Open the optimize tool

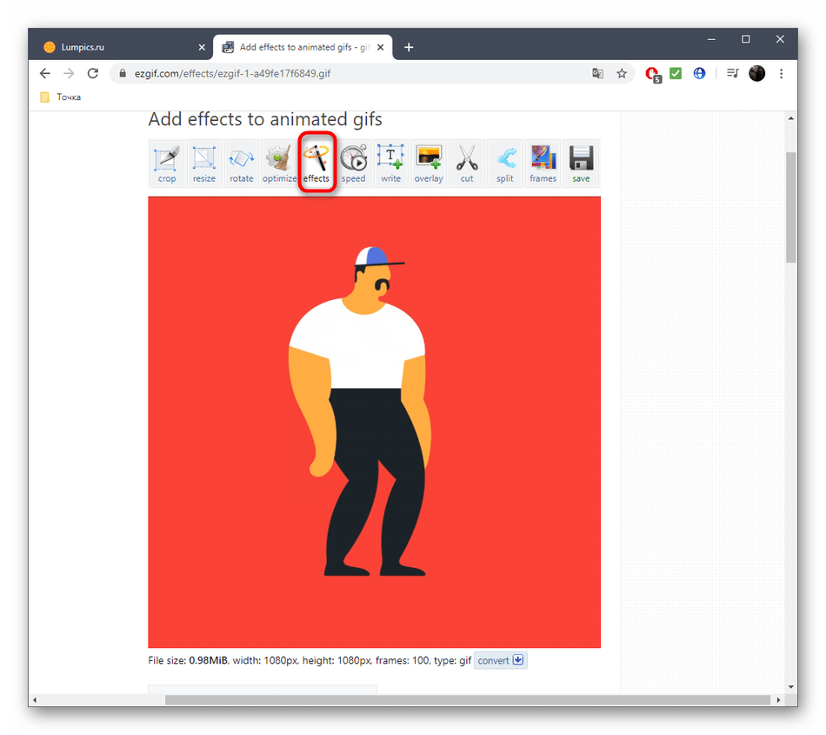point(279,164)
